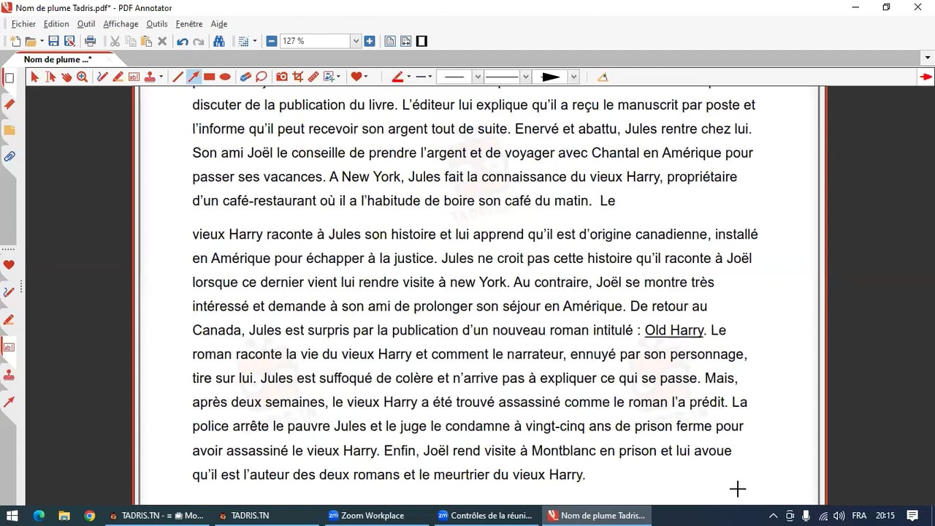
Task: Activate the Snapshot camera tool
Action: click(x=282, y=77)
